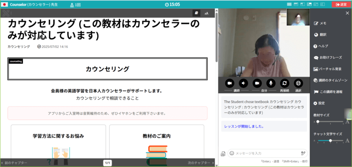Image resolution: width=352 pixels, height=167 pixels.
Task: Click the self-view video thumbnail
Action: click(x=298, y=17)
